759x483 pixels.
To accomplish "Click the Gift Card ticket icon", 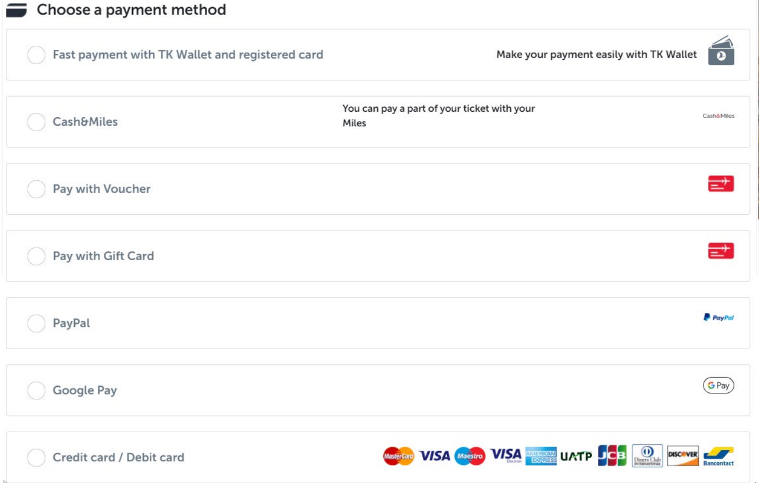I will tap(721, 250).
